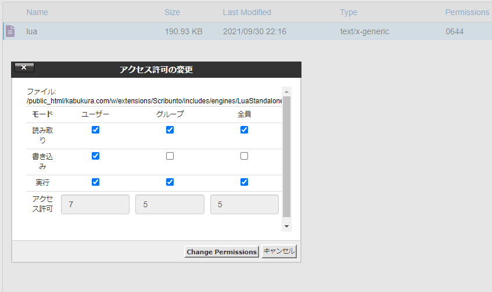Toggle everyone execute permission checkbox
Viewport: 492px width, 292px height.
pyautogui.click(x=244, y=182)
